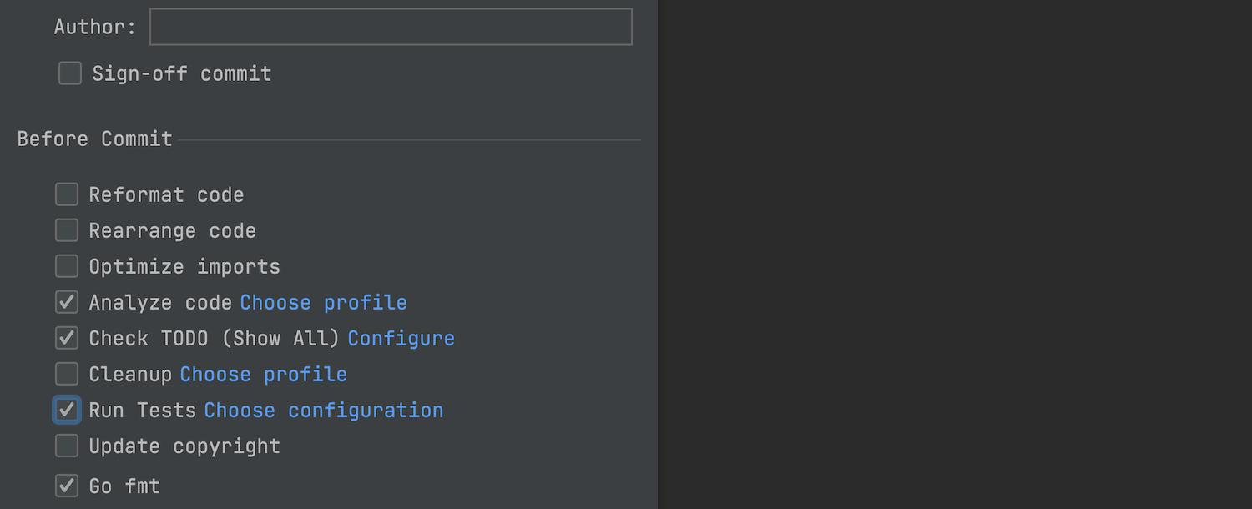
Task: Disable the Run Tests checkbox
Action: click(67, 410)
